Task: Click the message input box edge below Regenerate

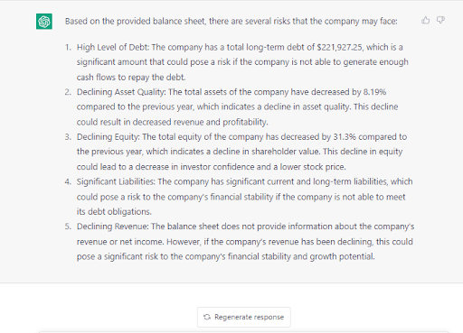Action: [x=244, y=332]
